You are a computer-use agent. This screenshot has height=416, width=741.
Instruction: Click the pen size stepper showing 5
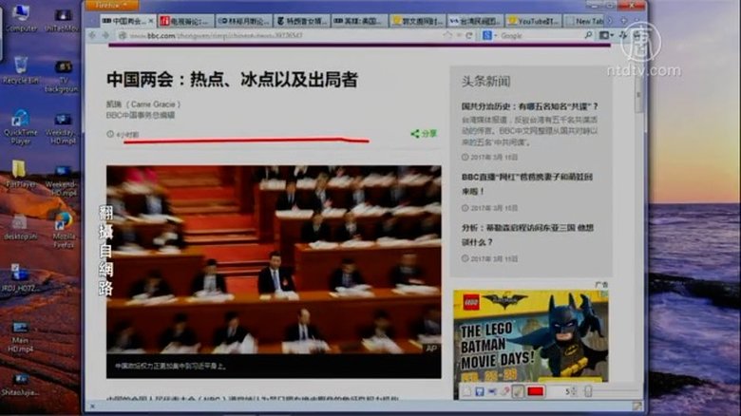coord(572,391)
